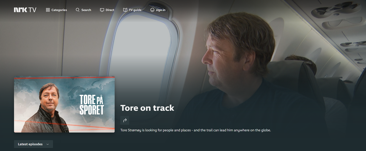Click the TORE PÅ SPORET text on poster
The width and height of the screenshot is (366, 151).
click(x=91, y=104)
